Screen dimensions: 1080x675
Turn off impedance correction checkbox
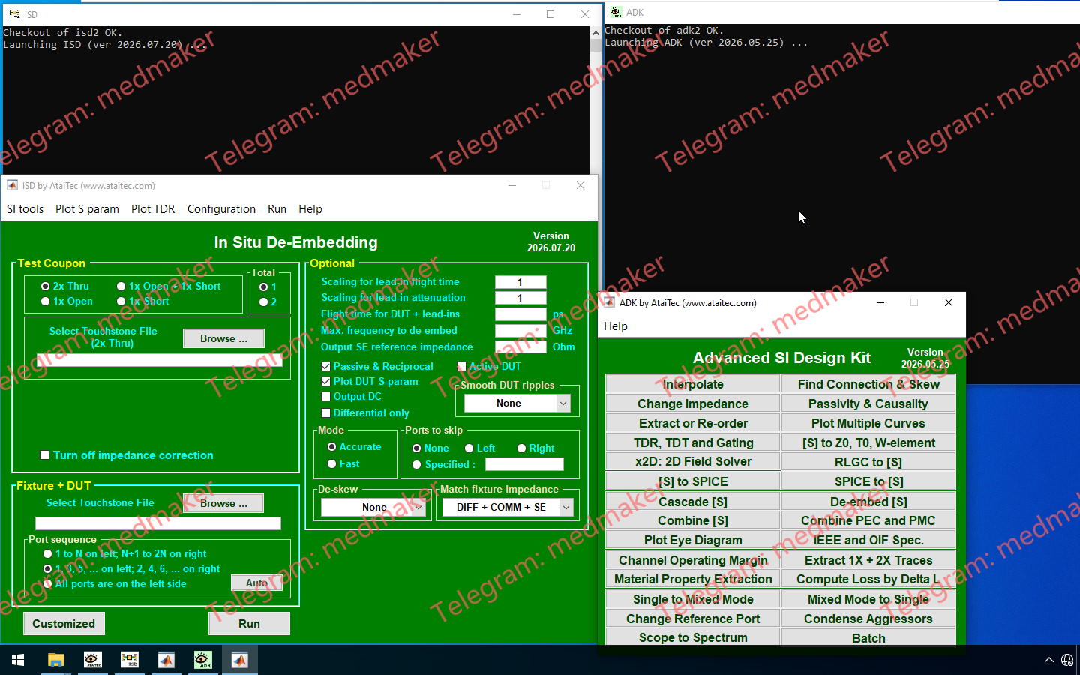pos(45,455)
